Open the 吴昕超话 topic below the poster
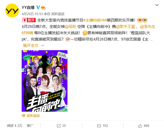This screenshot has width=164, height=131. (33, 116)
